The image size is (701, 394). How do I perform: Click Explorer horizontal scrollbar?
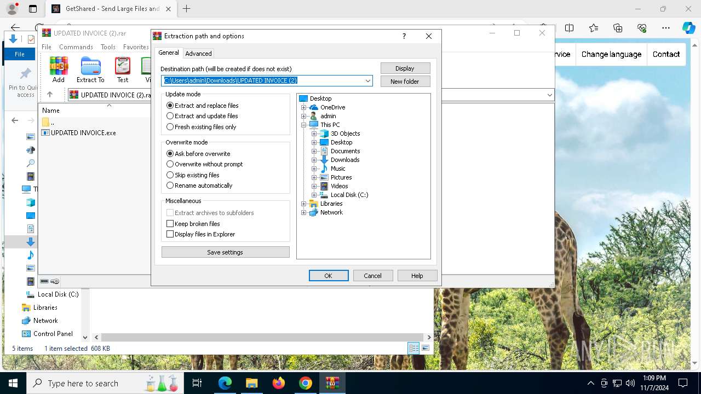[x=261, y=338]
